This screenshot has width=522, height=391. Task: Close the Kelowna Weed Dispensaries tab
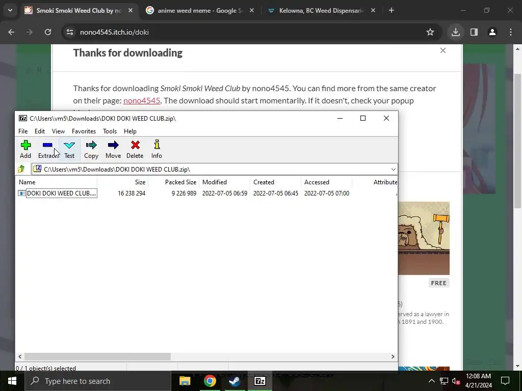pos(373,10)
